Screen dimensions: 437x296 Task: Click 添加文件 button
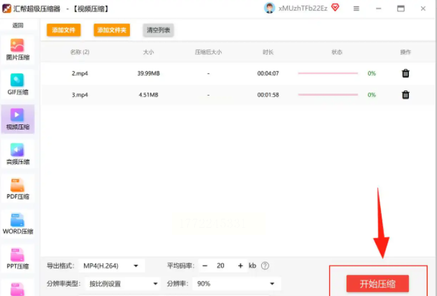tap(64, 30)
